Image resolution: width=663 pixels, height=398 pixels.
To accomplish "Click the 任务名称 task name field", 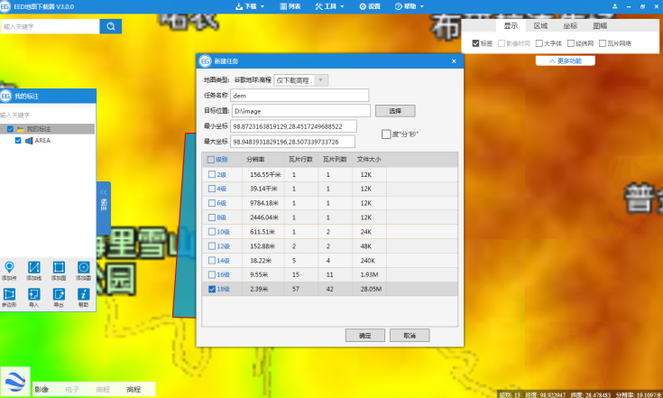I will [299, 95].
